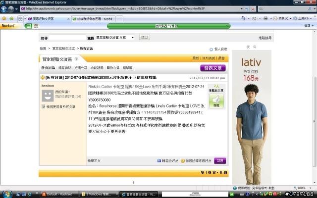Image resolution: width=317 pixels, height=198 pixels.
Task: Print the page with the printer icon
Action: 265,18
